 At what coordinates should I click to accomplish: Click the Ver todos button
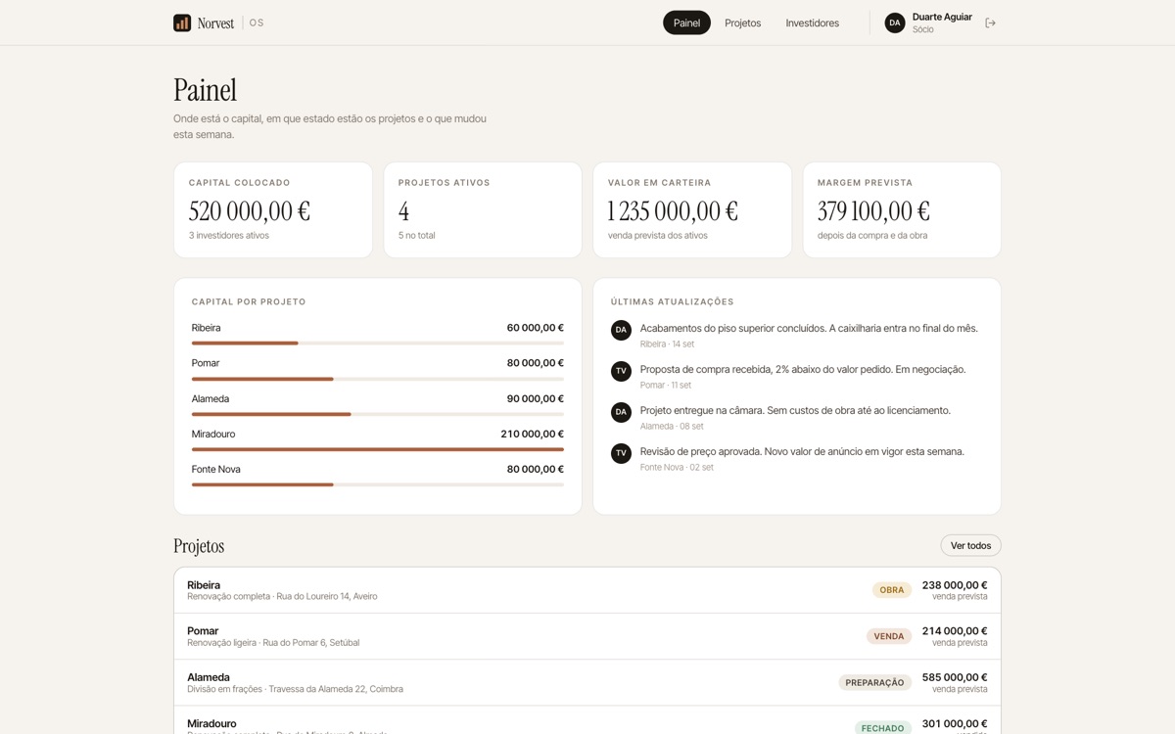point(970,545)
